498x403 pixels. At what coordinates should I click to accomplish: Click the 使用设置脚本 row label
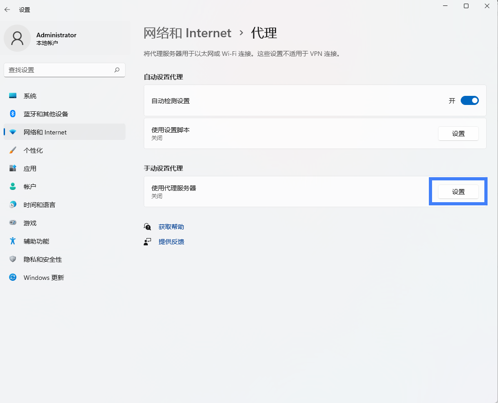click(171, 130)
